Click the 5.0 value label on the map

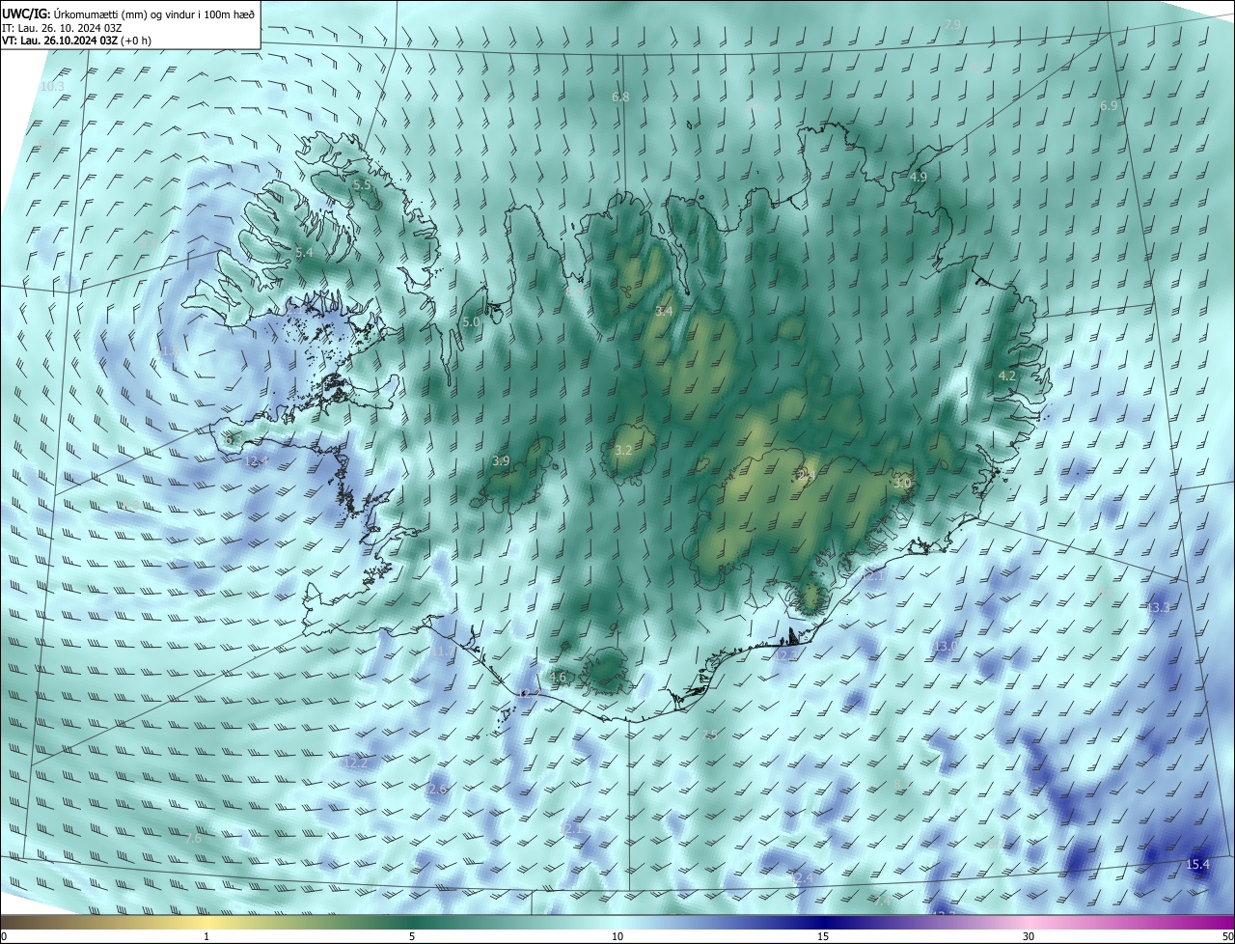click(x=471, y=321)
